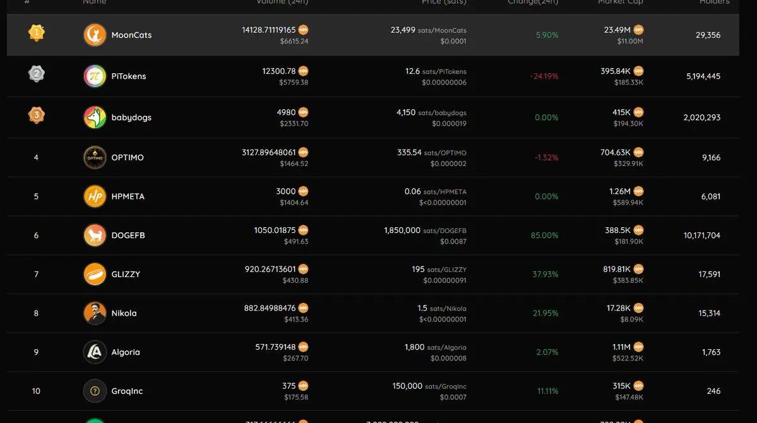Screen dimensions: 757x423
Task: Open the MoonCats token name link
Action: pos(131,35)
